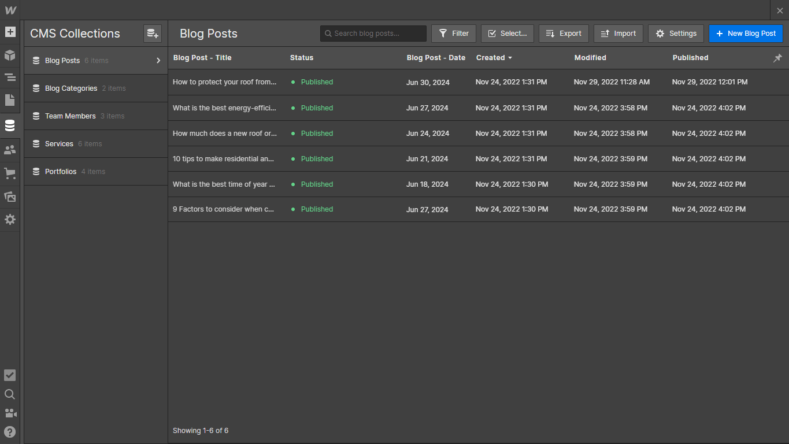This screenshot has width=789, height=444.
Task: Open the Ecommerce cart icon
Action: [x=10, y=173]
